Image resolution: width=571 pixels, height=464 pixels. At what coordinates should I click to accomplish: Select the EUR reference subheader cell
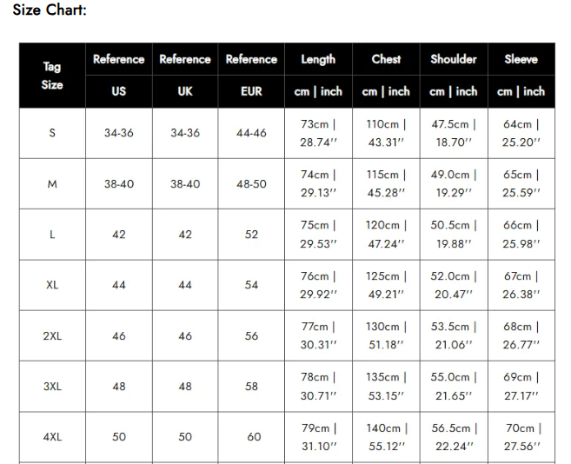pos(251,91)
